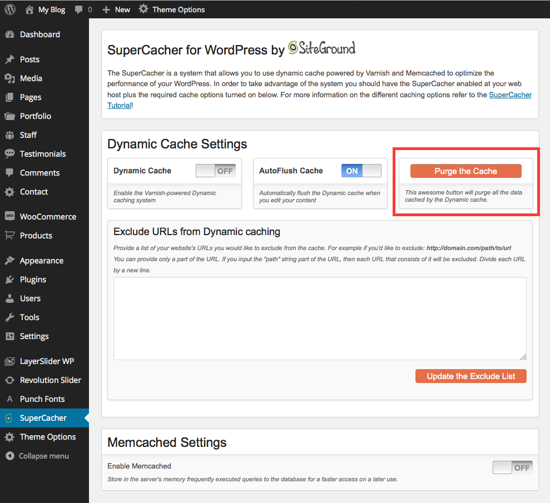Click the Appearance paintbrush icon
Viewport: 550px width, 503px height.
coord(10,261)
